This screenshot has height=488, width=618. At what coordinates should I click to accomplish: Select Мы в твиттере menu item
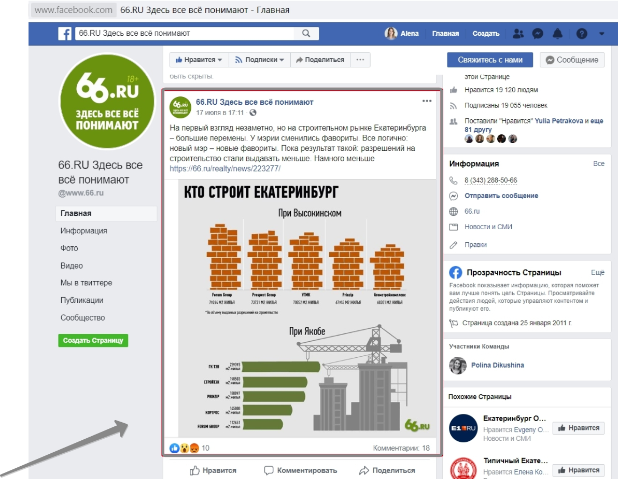pos(86,283)
